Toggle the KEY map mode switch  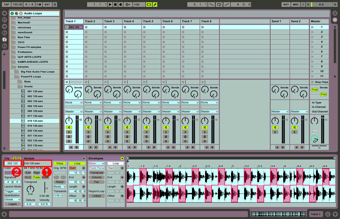[x=286, y=4]
